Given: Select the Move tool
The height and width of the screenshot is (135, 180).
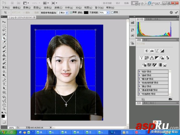Looking at the screenshot, I should point(4,22).
